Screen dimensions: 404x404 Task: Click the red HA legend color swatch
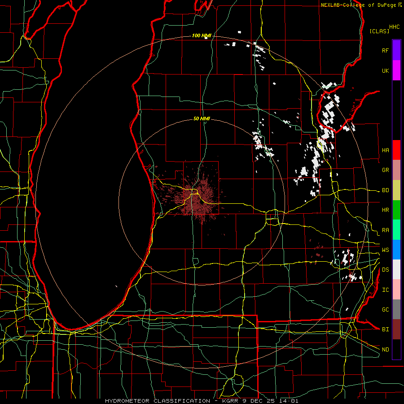(x=396, y=150)
